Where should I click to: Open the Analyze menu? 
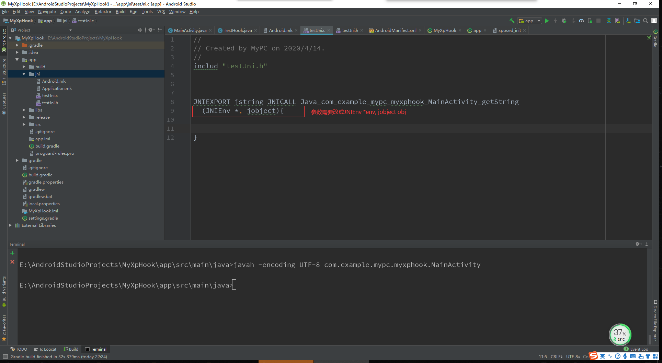83,12
